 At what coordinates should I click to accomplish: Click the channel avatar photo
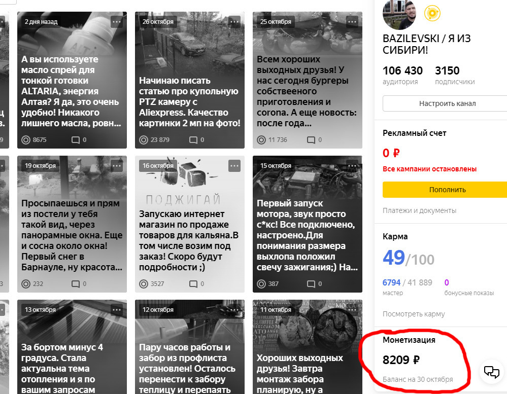pyautogui.click(x=399, y=14)
